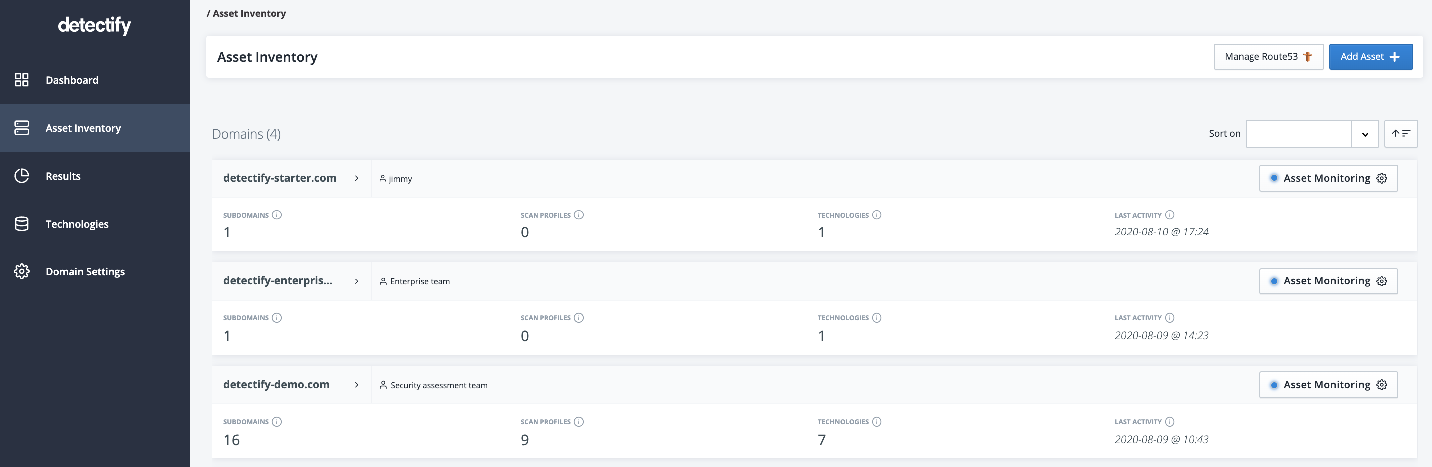The image size is (1432, 467).
Task: Click scan profiles count 9
Action: point(525,440)
